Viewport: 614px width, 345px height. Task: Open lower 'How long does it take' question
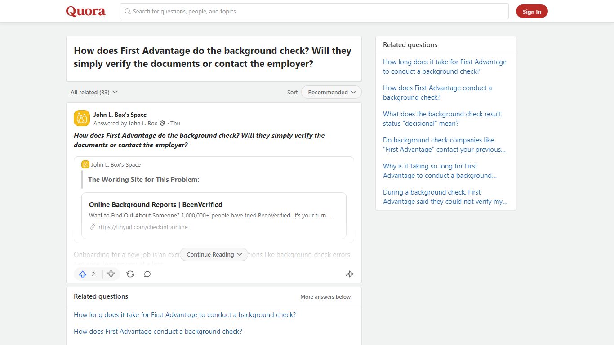185,315
